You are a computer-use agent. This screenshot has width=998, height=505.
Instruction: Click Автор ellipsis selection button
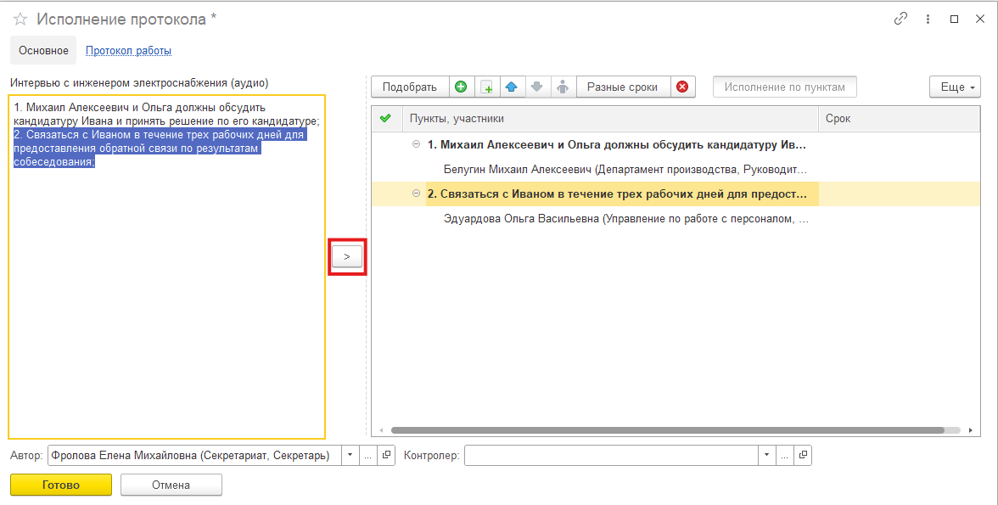coord(368,455)
